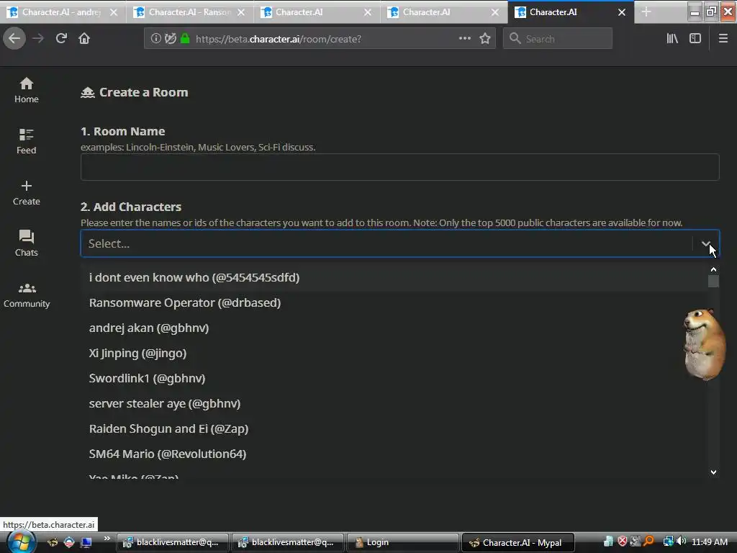This screenshot has height=553, width=737.
Task: Bookmark this page with the star
Action: [485, 39]
